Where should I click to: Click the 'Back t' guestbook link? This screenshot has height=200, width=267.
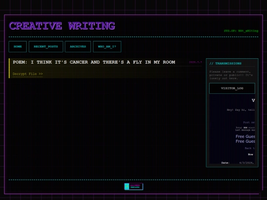coord(250,148)
